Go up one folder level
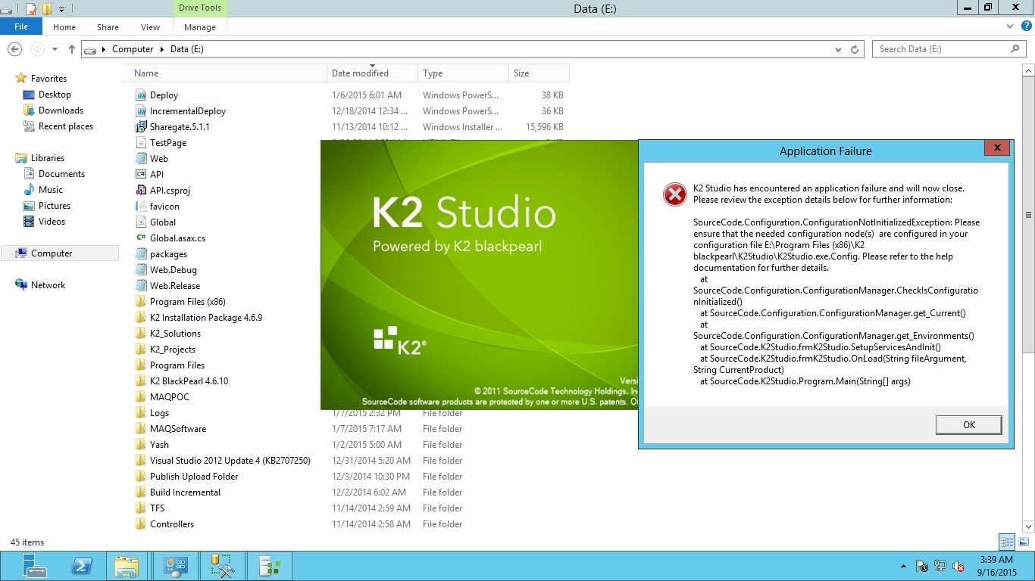 (x=72, y=49)
